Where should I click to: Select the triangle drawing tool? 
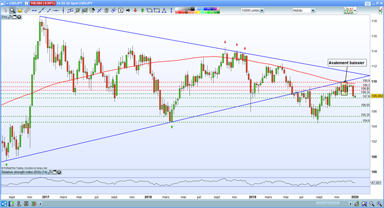click(164, 11)
